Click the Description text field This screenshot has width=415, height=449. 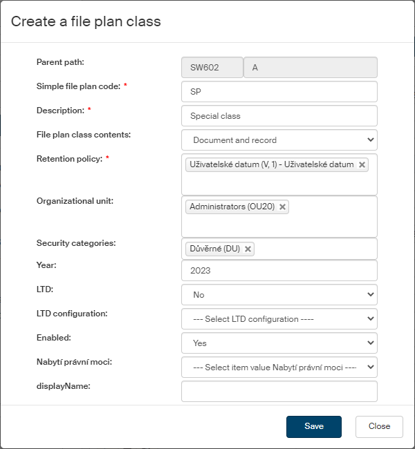[279, 116]
